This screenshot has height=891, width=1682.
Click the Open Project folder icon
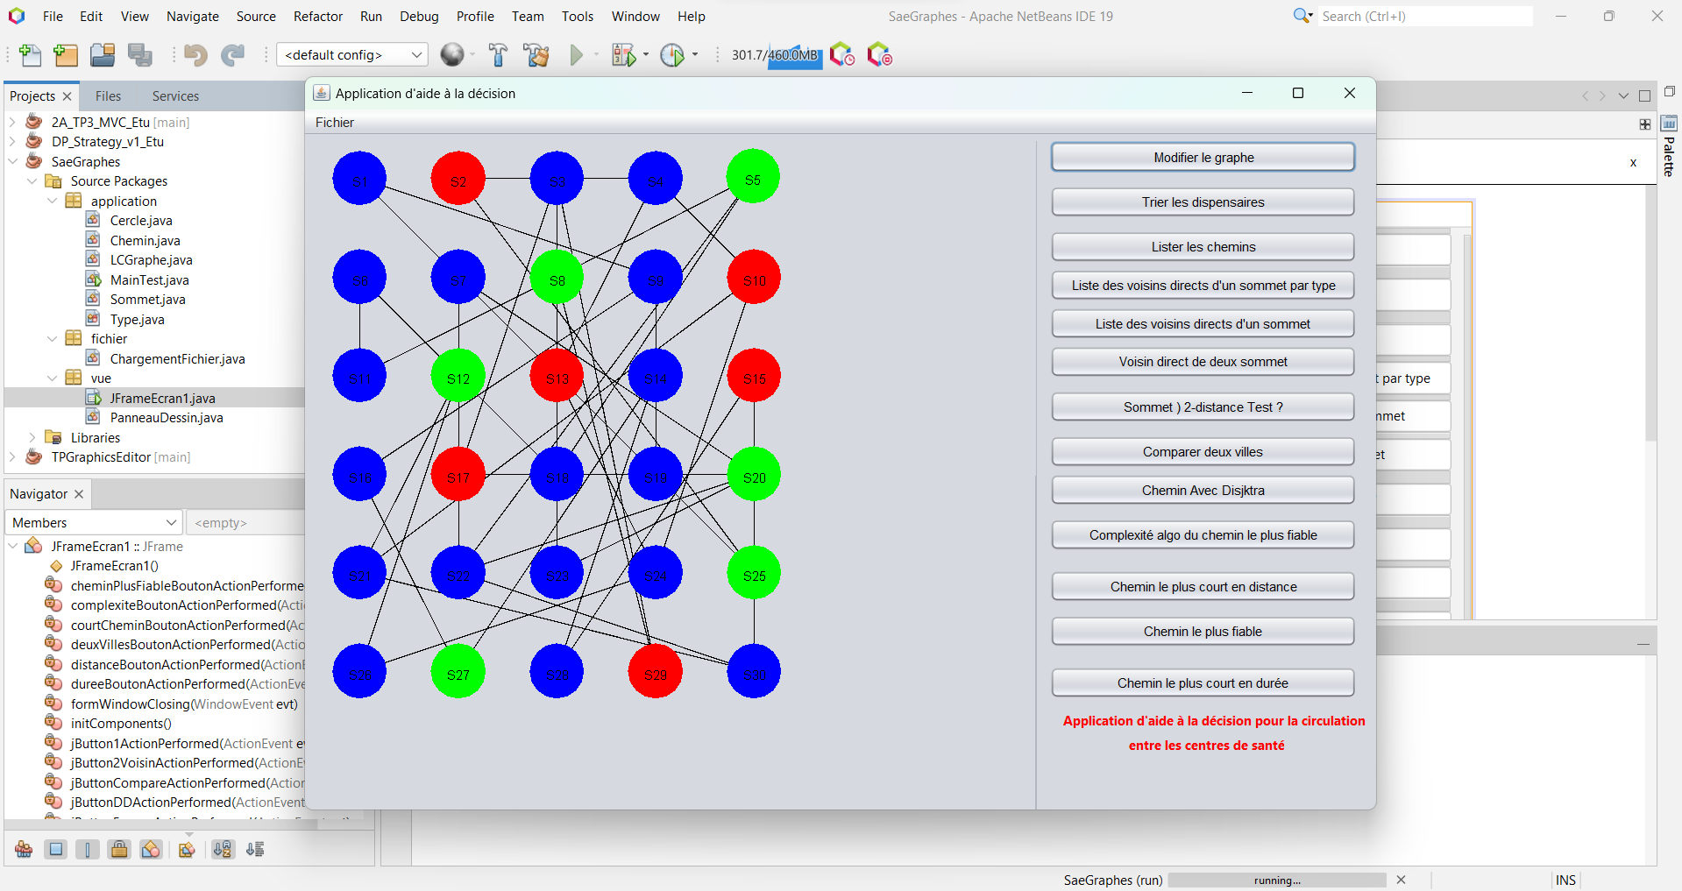103,55
